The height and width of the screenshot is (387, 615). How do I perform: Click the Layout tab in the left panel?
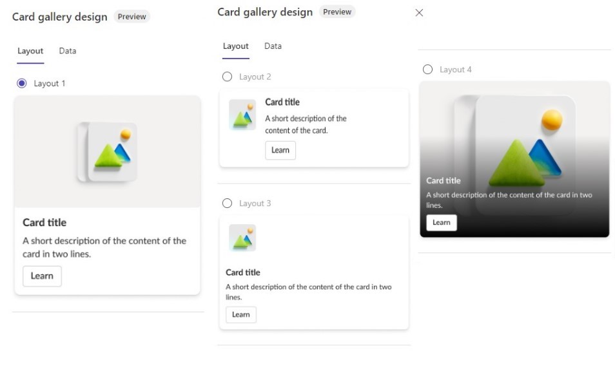(x=30, y=51)
